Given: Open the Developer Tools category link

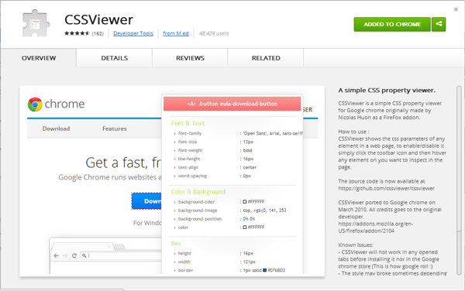Looking at the screenshot, I should (x=133, y=33).
